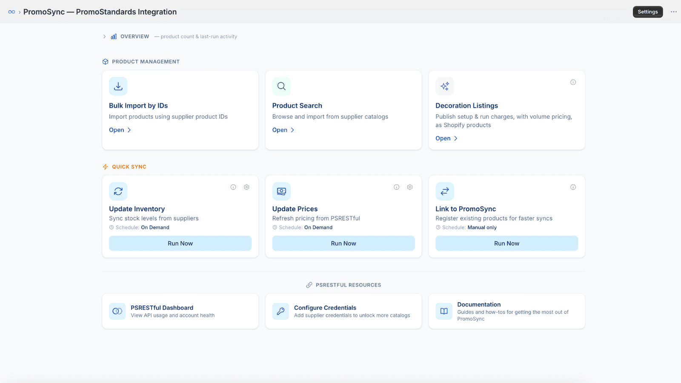Viewport: 681px width, 383px height.
Task: Click the chevron next to Decoration Listings Open
Action: click(455, 139)
